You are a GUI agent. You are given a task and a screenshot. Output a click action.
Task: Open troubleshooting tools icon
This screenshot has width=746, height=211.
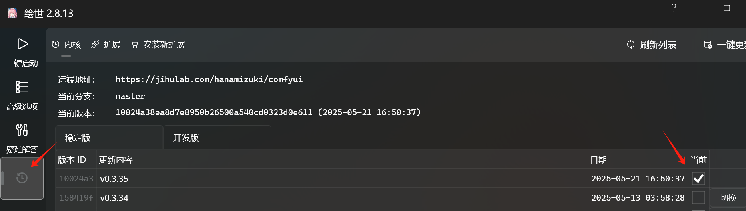click(x=22, y=130)
